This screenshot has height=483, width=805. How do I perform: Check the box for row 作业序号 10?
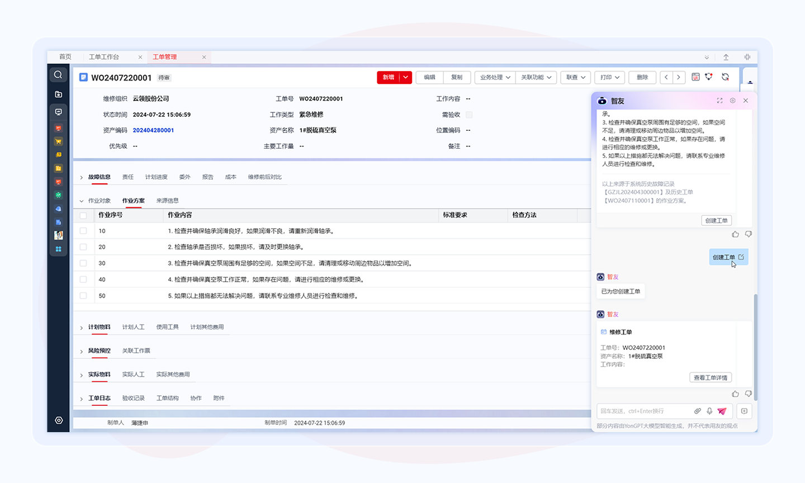click(83, 231)
